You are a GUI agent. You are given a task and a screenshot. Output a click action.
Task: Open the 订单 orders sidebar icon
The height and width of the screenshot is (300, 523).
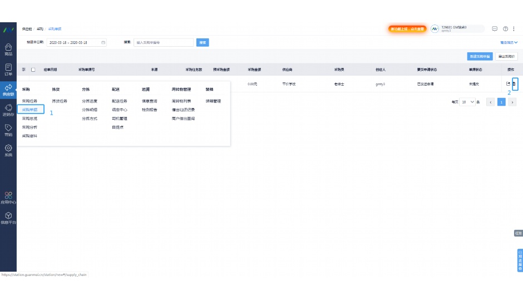pyautogui.click(x=8, y=69)
